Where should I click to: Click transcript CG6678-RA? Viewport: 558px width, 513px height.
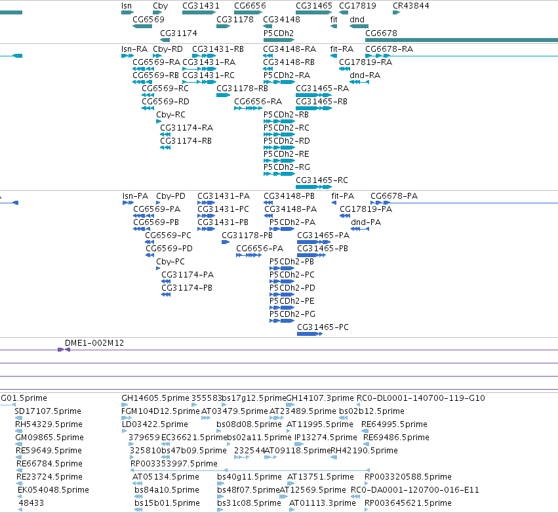pos(389,49)
